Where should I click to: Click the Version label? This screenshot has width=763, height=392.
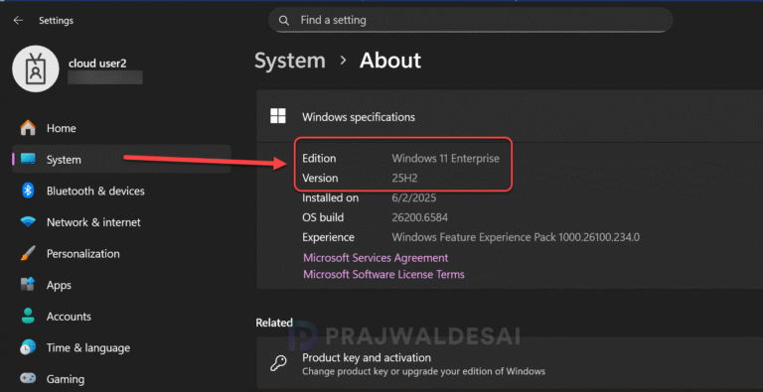(320, 179)
